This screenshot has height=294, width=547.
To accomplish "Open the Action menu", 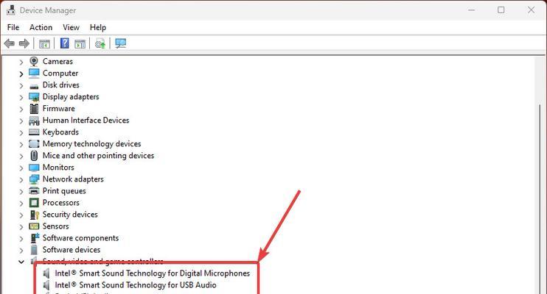I will coord(41,27).
